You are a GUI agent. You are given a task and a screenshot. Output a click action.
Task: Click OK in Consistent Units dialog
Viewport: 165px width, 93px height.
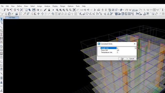click(x=123, y=59)
